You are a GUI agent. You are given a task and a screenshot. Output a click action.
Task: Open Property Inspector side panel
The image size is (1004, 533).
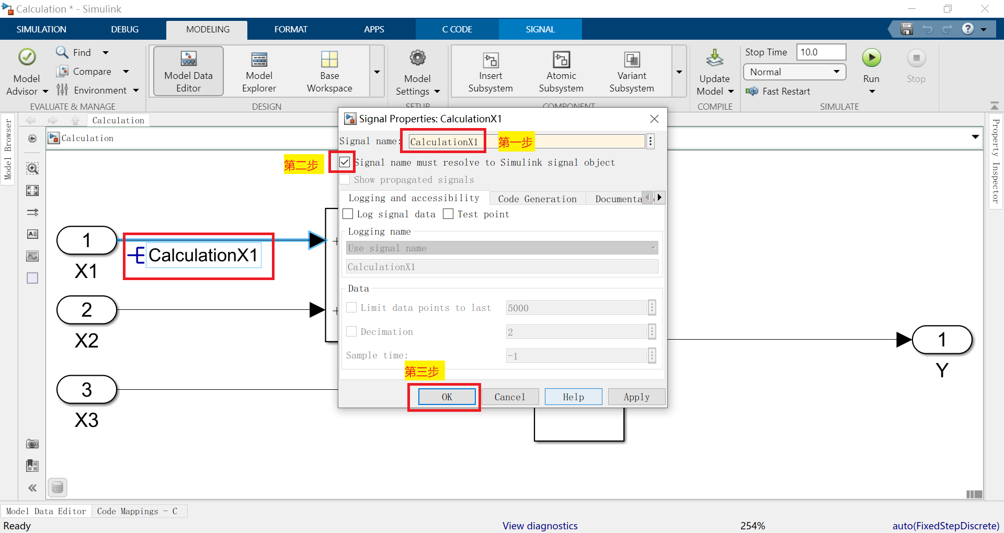coord(996,160)
